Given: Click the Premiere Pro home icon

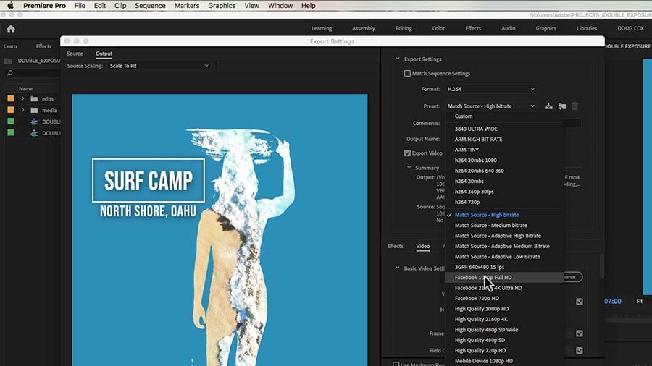Looking at the screenshot, I should click(x=11, y=29).
